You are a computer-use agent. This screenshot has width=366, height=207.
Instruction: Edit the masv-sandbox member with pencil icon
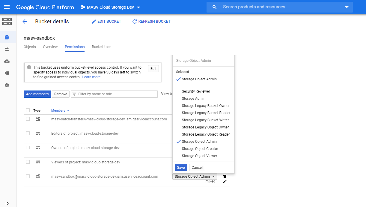[225, 181]
